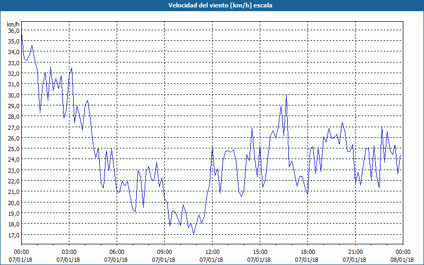Click the chart title 'Velocidad del viento [km/h] escala'
Screen dimensions: 424x265
(220, 5)
